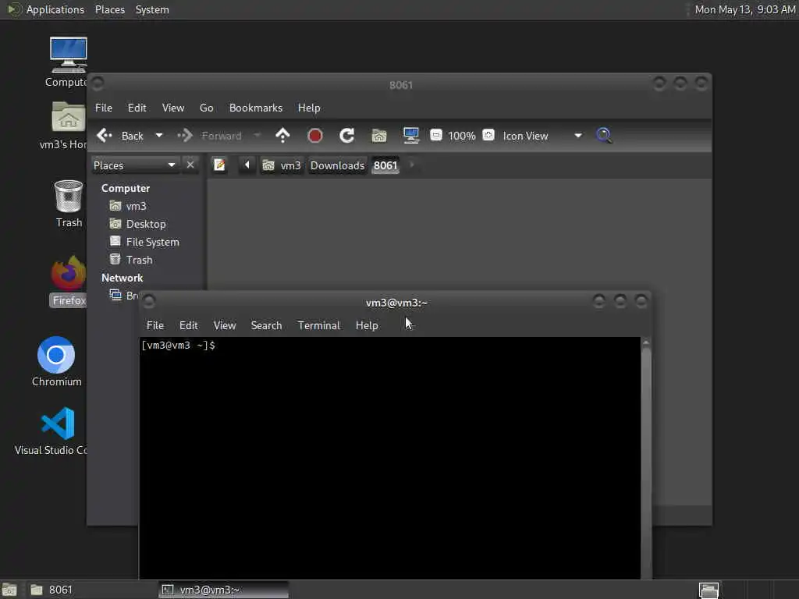Open View menu in file manager

tap(173, 108)
